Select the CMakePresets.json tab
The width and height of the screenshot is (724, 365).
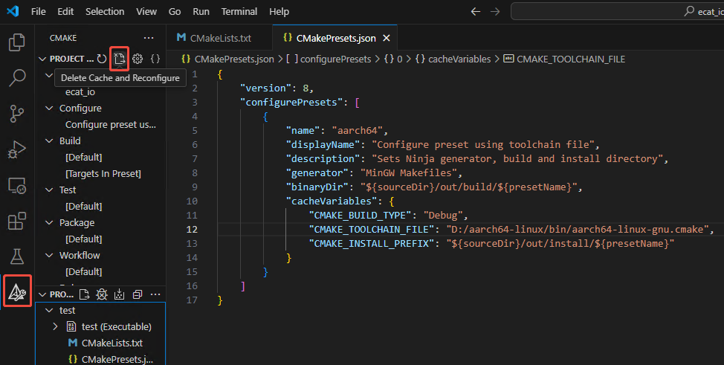coord(335,38)
